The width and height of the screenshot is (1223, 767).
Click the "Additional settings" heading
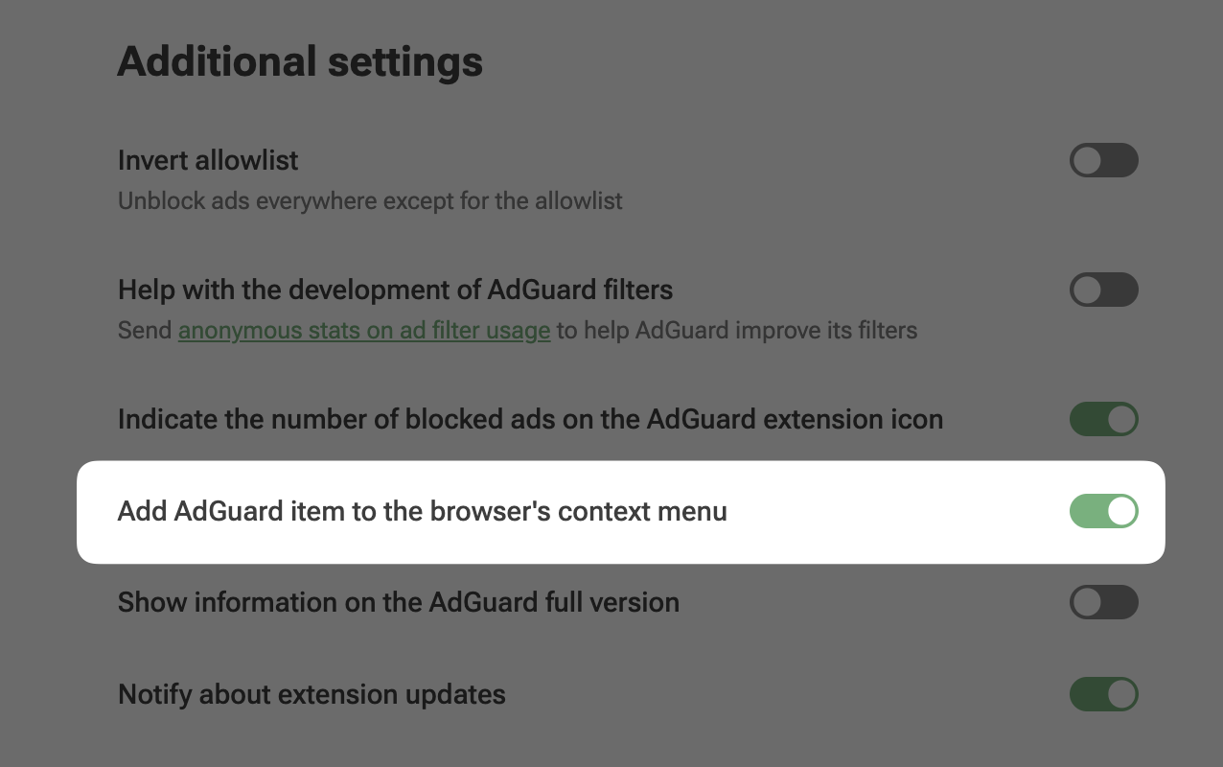click(300, 60)
